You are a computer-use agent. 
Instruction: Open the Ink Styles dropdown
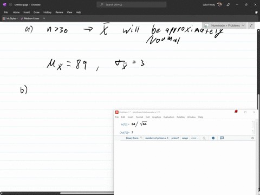pyautogui.click(x=10, y=18)
